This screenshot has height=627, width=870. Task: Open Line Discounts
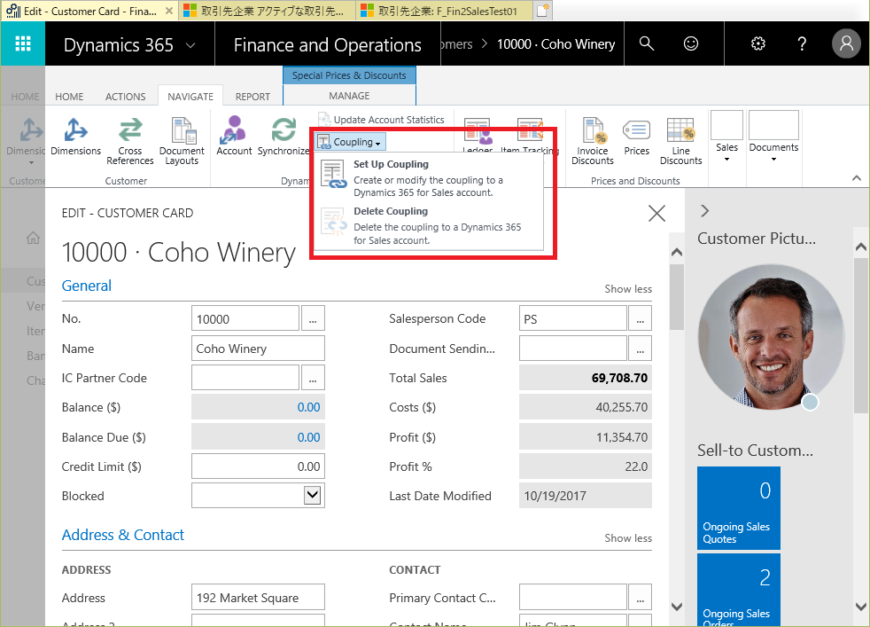[680, 141]
